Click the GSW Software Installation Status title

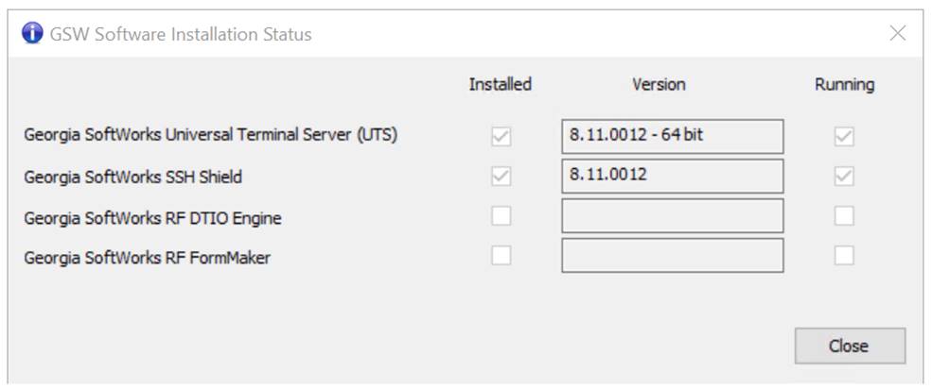[x=181, y=34]
